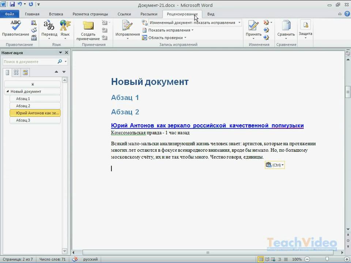Screen dimensions: 351x263
Task: Open Paste Options (Ctrl) button
Action: 275,165
